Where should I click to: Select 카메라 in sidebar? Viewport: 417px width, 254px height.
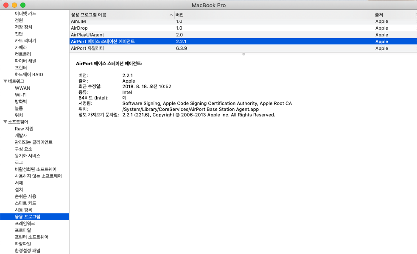click(x=21, y=47)
